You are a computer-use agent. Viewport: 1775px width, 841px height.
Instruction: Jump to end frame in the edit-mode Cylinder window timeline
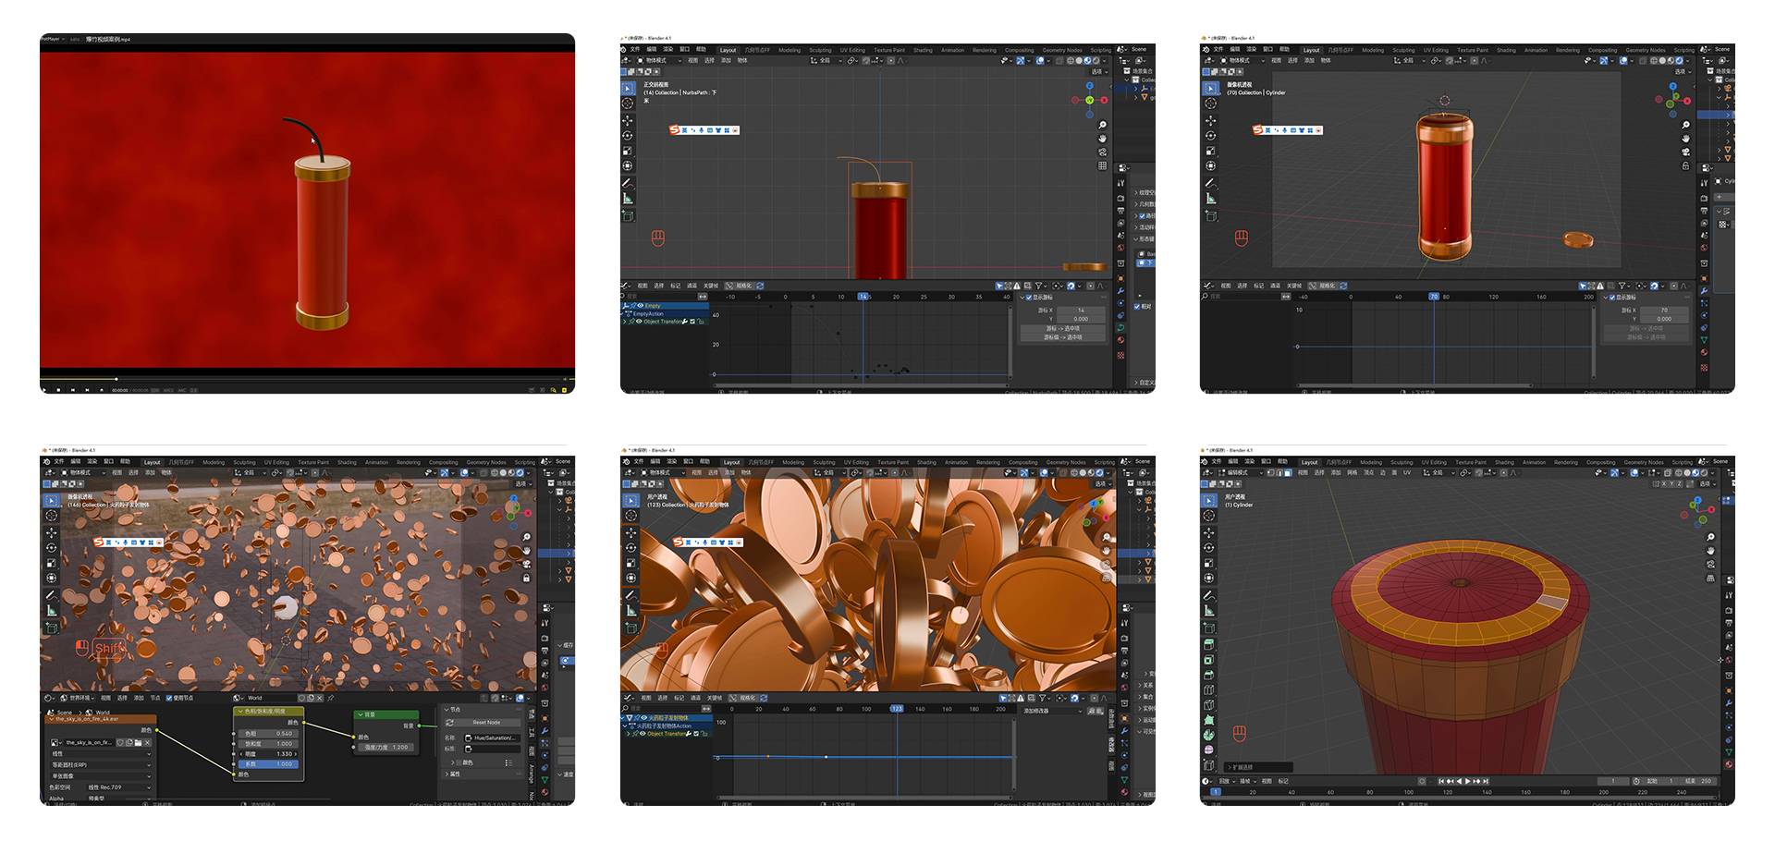(1487, 781)
